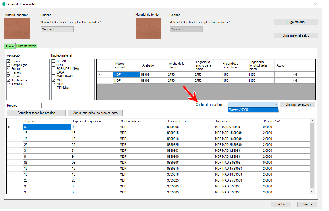Click the Material superior wood texture swatch
The width and height of the screenshot is (329, 211).
tap(17, 28)
